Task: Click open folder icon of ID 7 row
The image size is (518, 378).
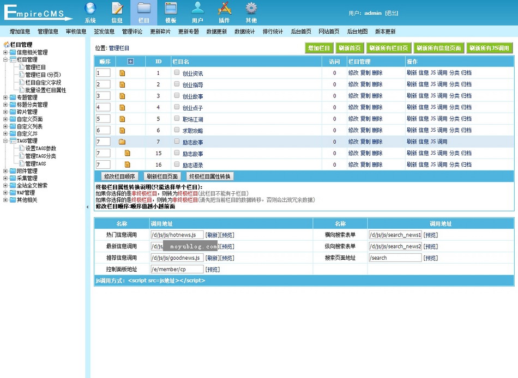Action: coord(122,142)
